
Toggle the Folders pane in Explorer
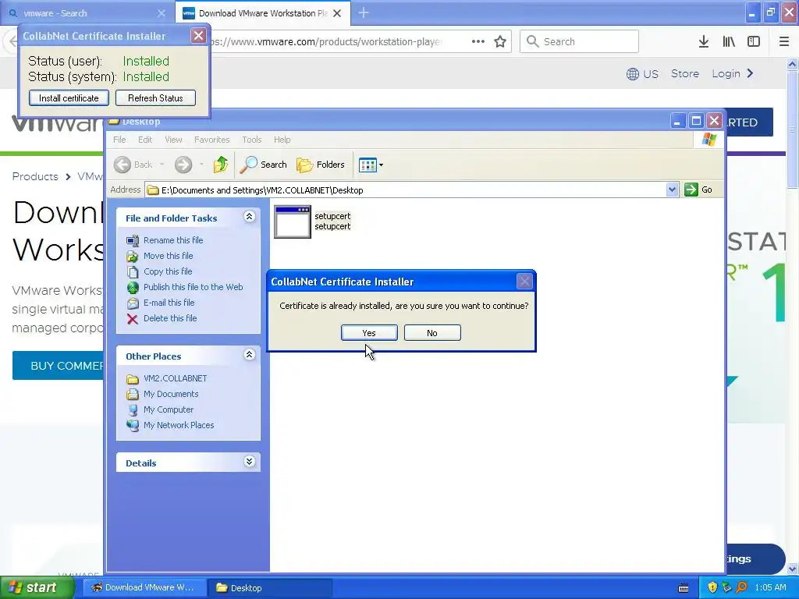pyautogui.click(x=321, y=165)
